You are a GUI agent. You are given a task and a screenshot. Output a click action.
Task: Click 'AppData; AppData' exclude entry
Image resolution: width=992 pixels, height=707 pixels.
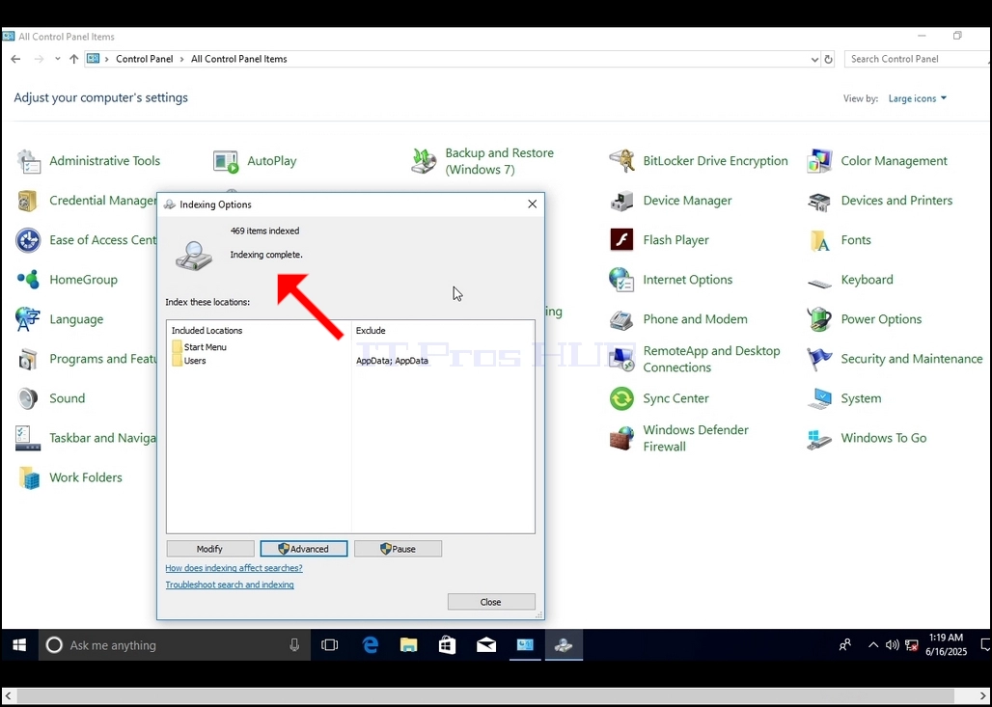pos(392,361)
